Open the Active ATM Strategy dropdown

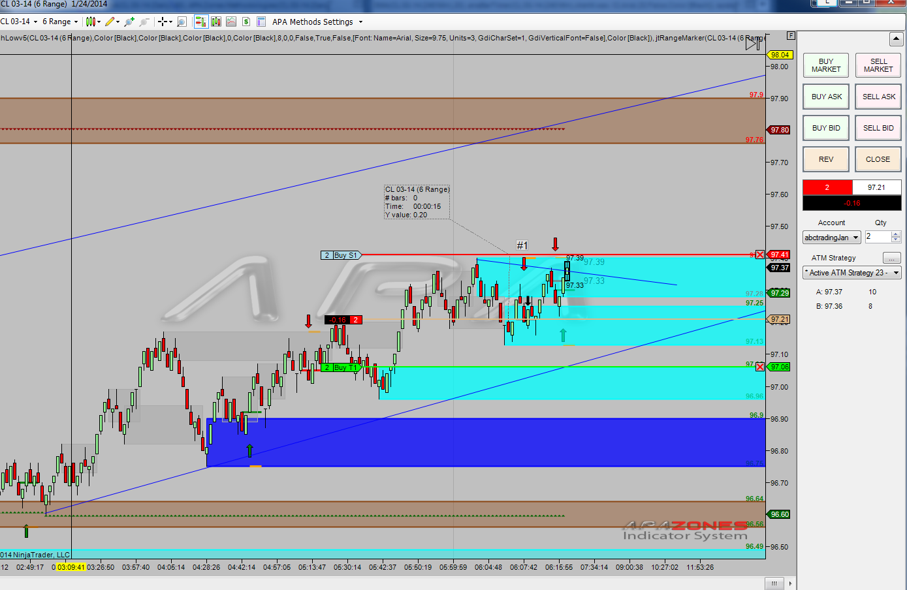click(x=851, y=273)
